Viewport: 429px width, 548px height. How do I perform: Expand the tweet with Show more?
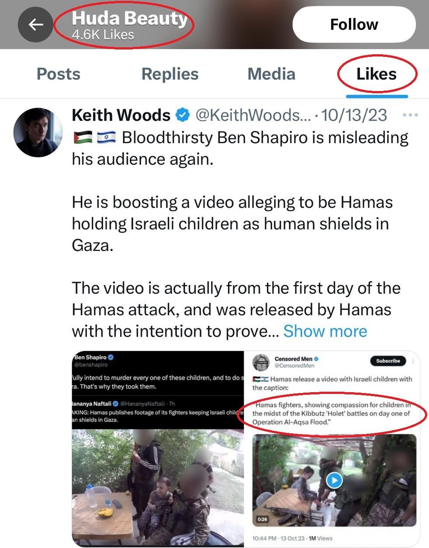pos(325,331)
